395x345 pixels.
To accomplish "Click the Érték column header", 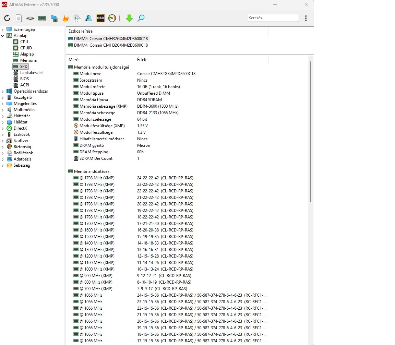I will coord(202,59).
